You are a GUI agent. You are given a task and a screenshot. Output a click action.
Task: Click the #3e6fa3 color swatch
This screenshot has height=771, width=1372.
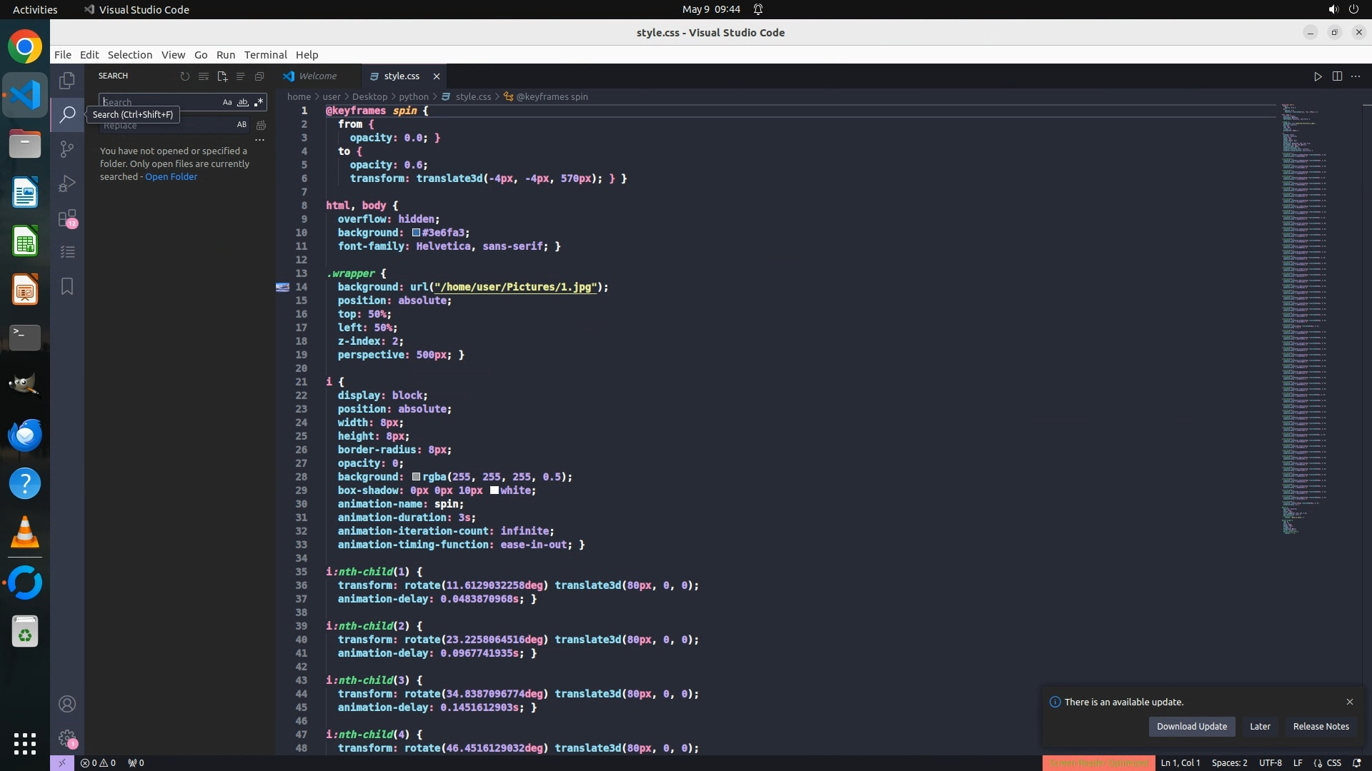[x=416, y=233]
